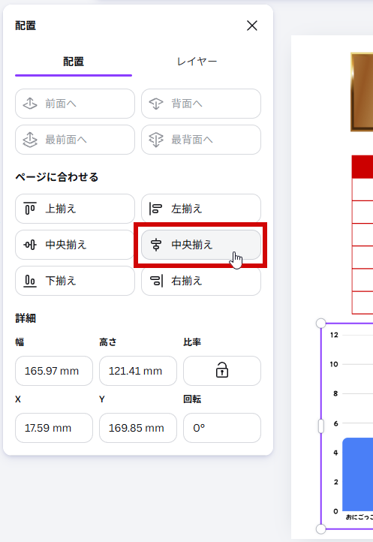Click the chart's top-left resize handle

(x=321, y=324)
